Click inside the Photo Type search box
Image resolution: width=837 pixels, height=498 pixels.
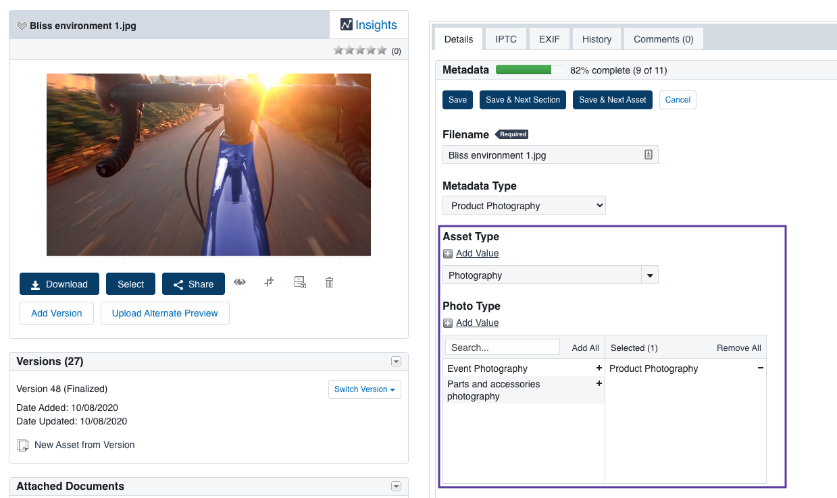coord(501,347)
